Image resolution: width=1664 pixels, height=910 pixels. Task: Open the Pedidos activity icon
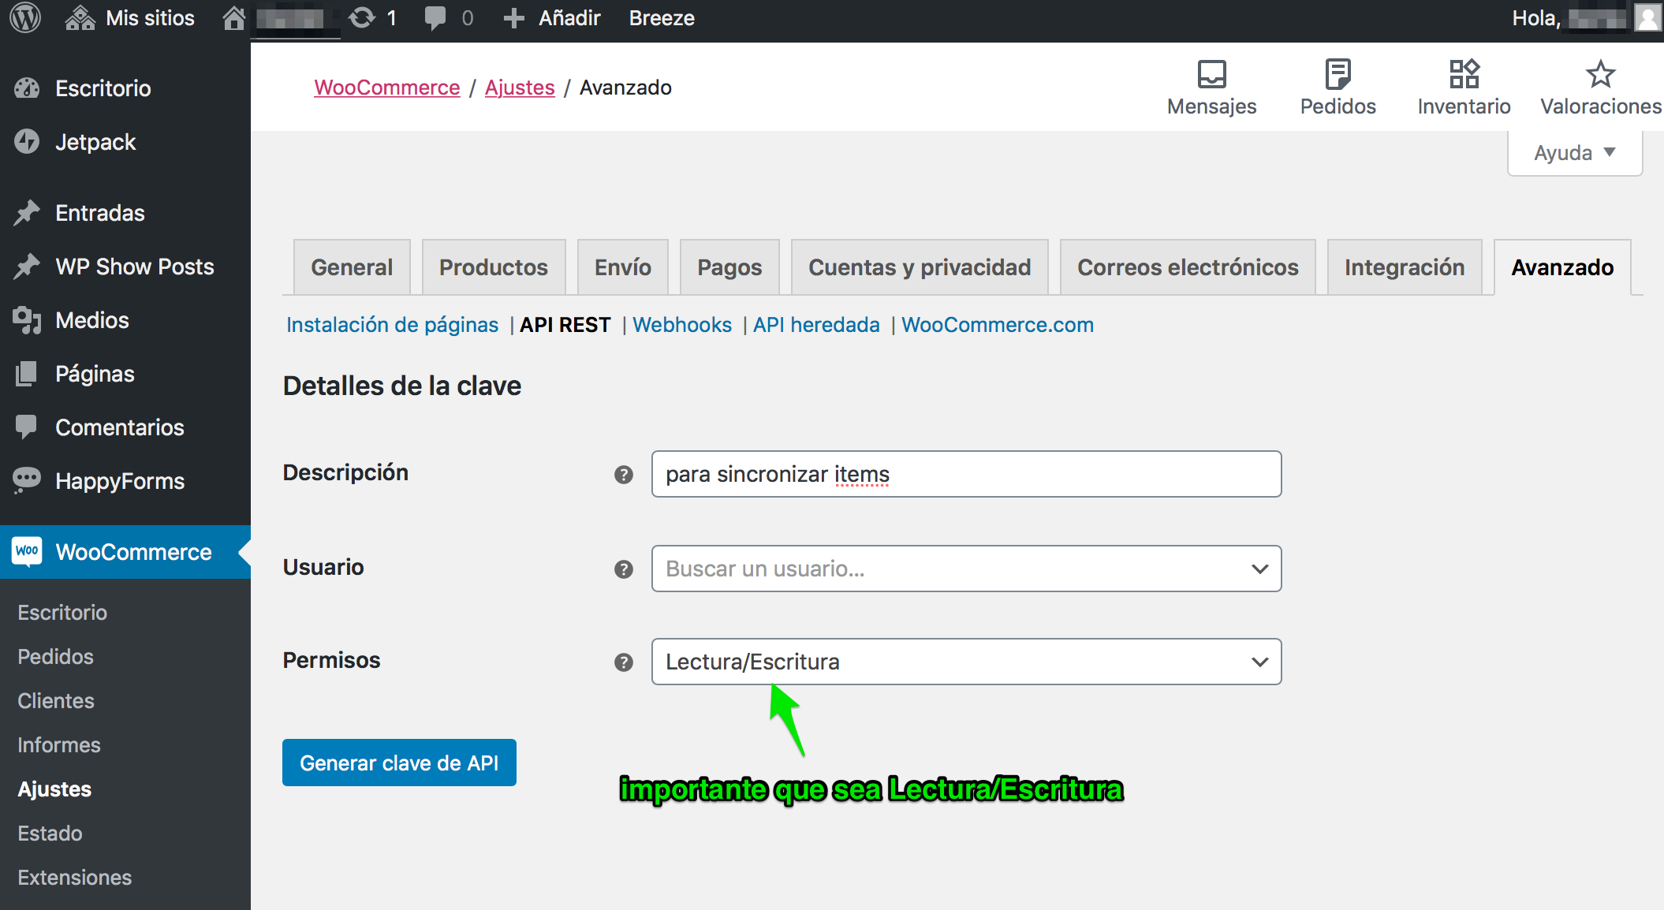click(x=1338, y=88)
